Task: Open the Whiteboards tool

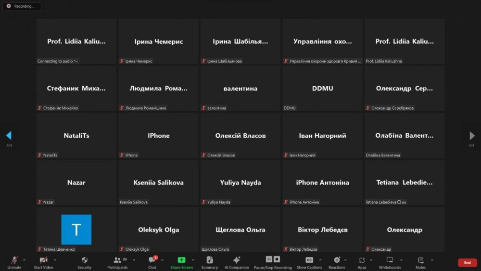Action: pos(390,263)
